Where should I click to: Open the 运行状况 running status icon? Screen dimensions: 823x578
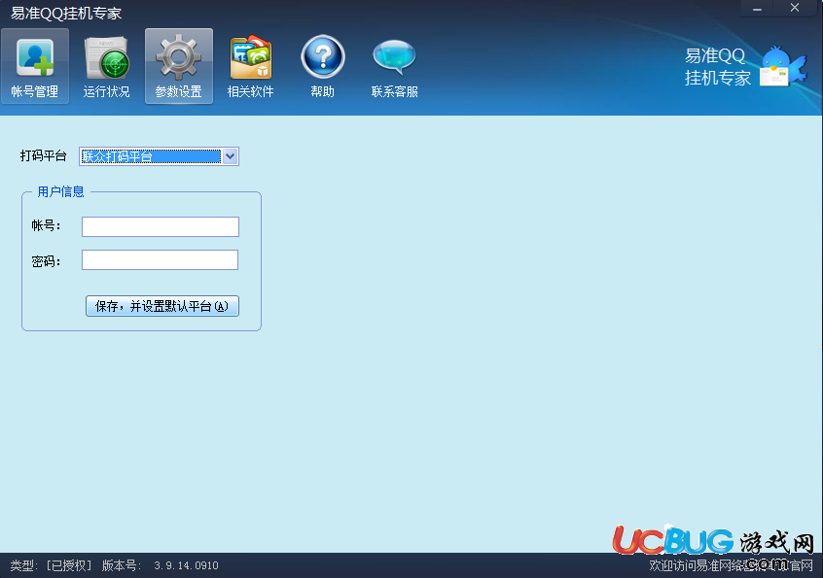click(107, 67)
